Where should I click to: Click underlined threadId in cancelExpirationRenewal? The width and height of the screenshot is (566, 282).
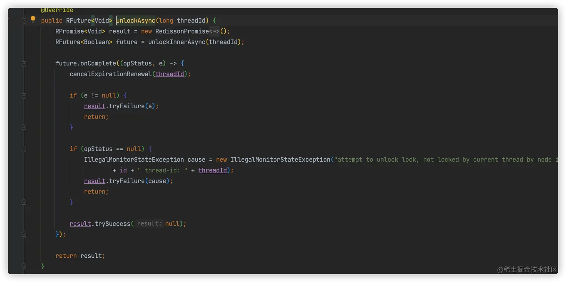coord(170,74)
